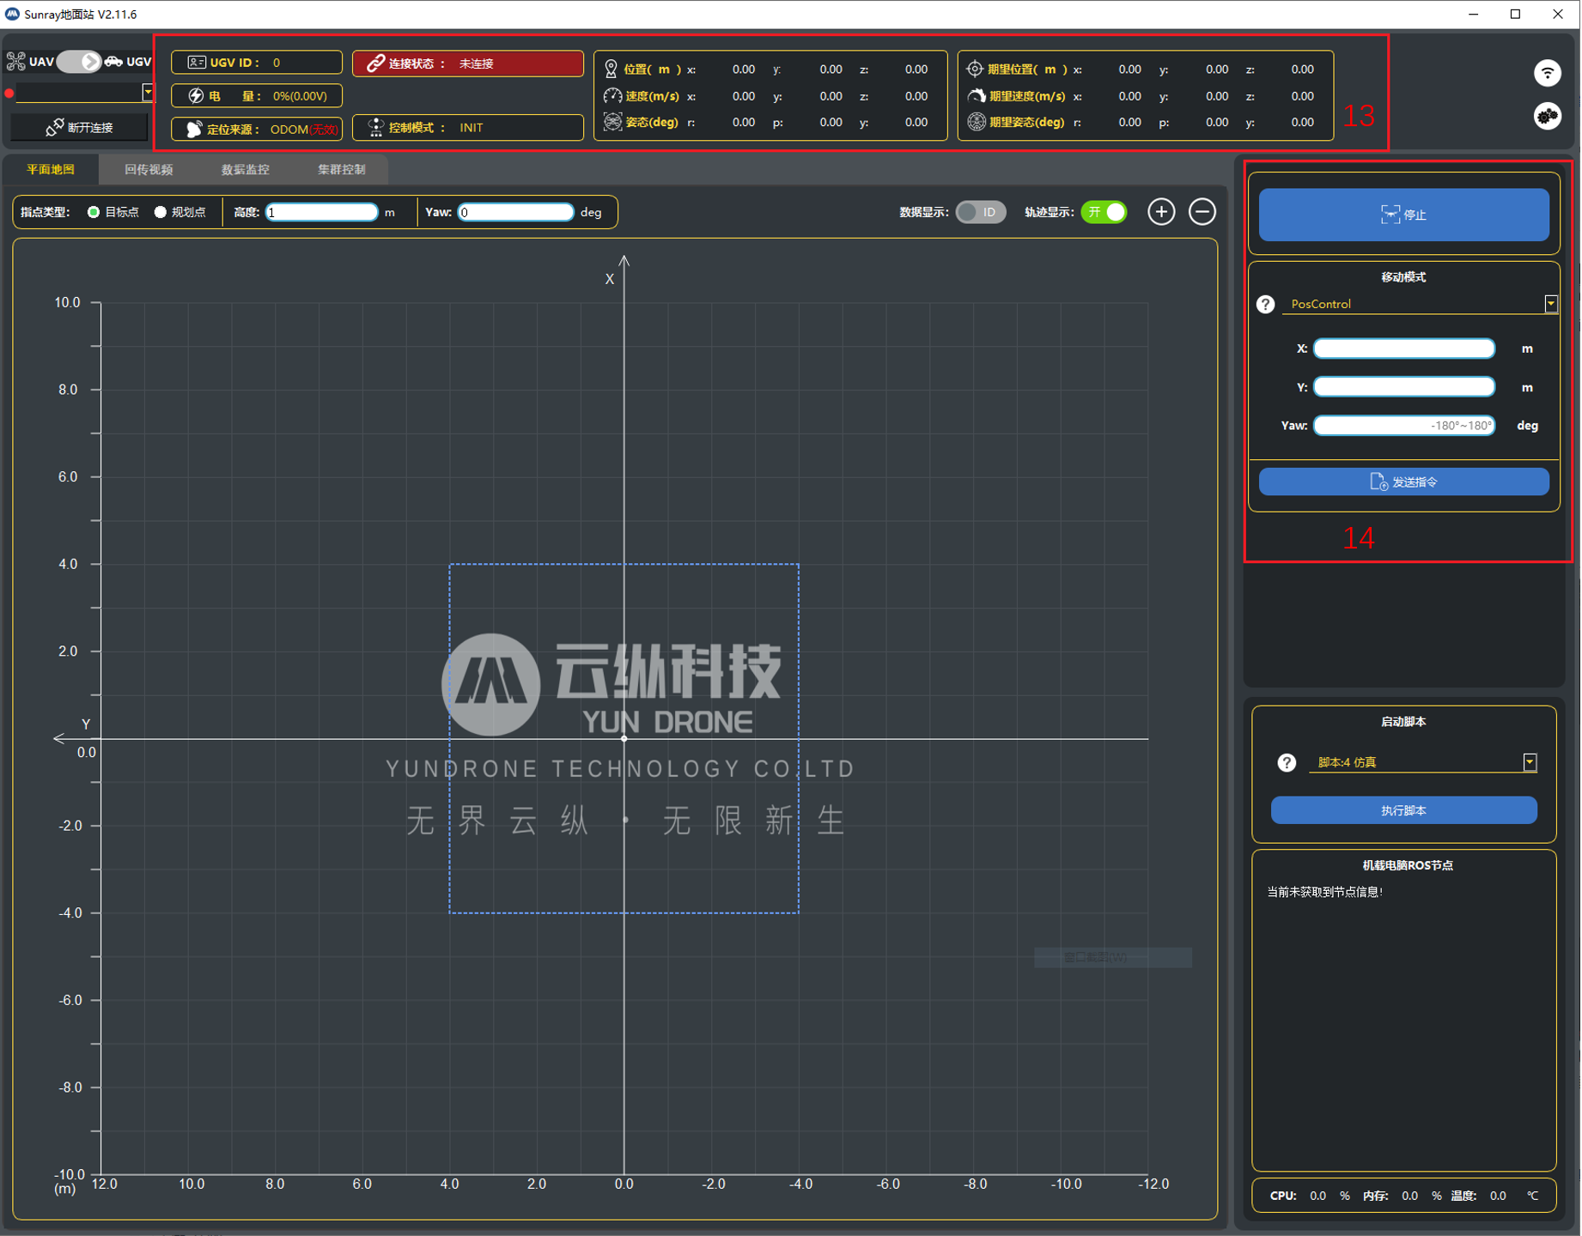Click the UGV ID card icon
Screen dimensions: 1582x1236
click(x=197, y=63)
